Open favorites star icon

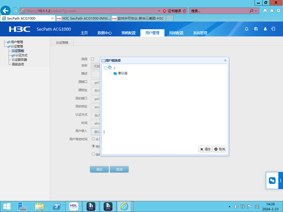272,11
